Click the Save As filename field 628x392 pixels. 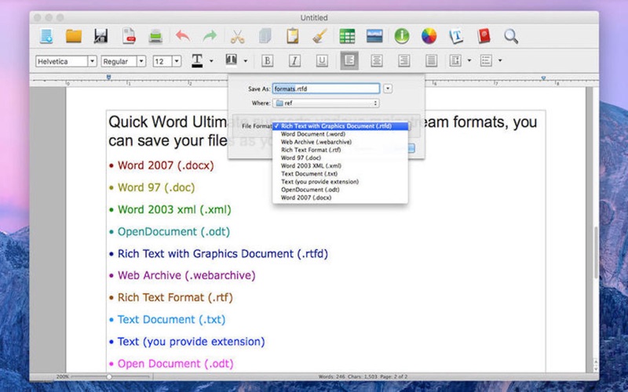pos(326,89)
